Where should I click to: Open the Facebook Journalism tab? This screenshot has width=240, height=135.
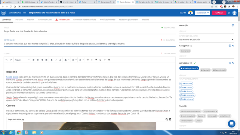[129, 19]
